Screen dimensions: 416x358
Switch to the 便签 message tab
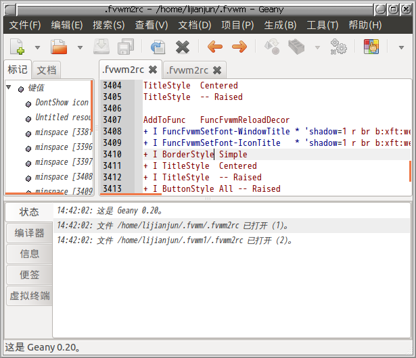pyautogui.click(x=29, y=275)
